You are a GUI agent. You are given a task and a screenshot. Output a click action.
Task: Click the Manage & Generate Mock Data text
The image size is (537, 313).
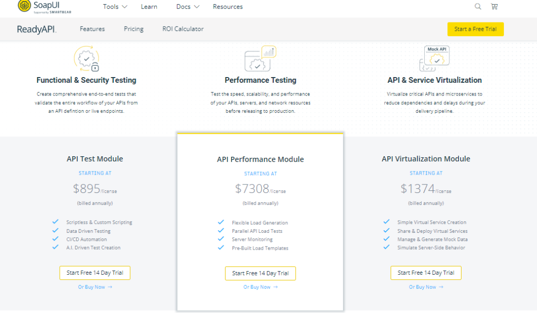point(433,240)
